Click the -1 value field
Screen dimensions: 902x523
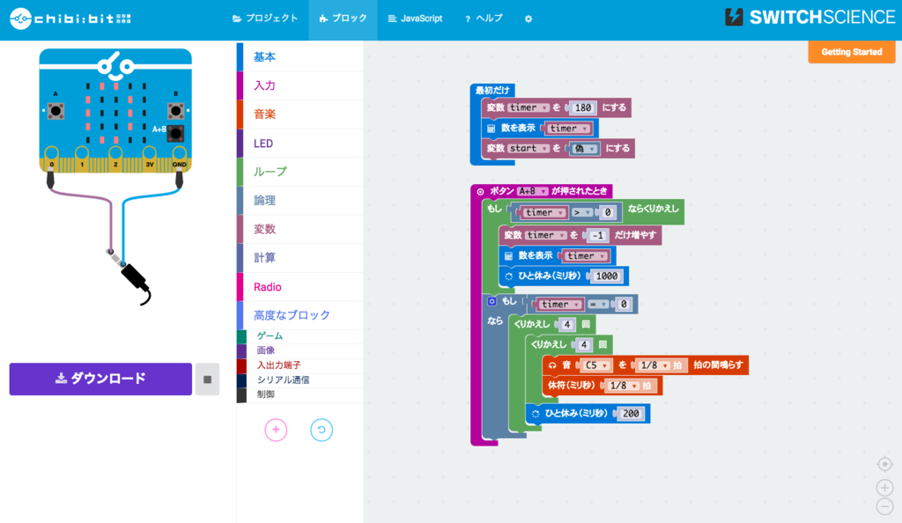598,235
